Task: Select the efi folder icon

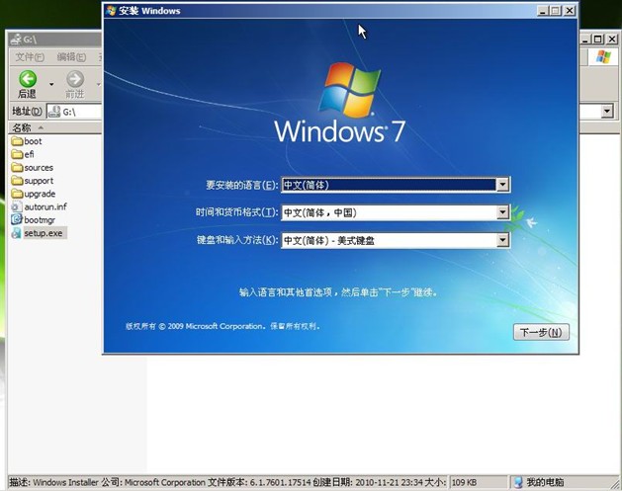Action: point(17,154)
